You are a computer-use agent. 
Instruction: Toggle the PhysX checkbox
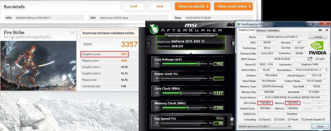289,120
